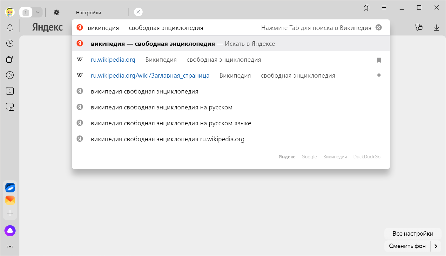Screen dimensions: 446x256
Task: Click the next background chevron arrow
Action: point(436,246)
